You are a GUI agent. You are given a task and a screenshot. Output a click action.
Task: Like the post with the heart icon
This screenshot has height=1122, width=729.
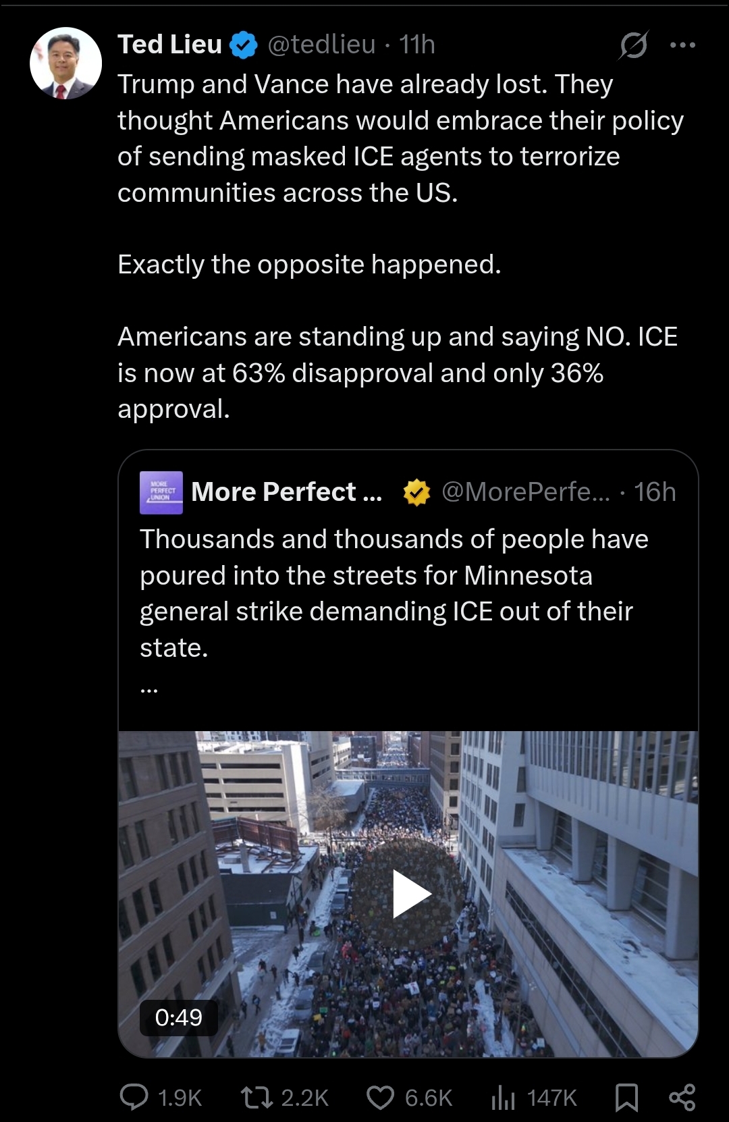(x=380, y=1097)
